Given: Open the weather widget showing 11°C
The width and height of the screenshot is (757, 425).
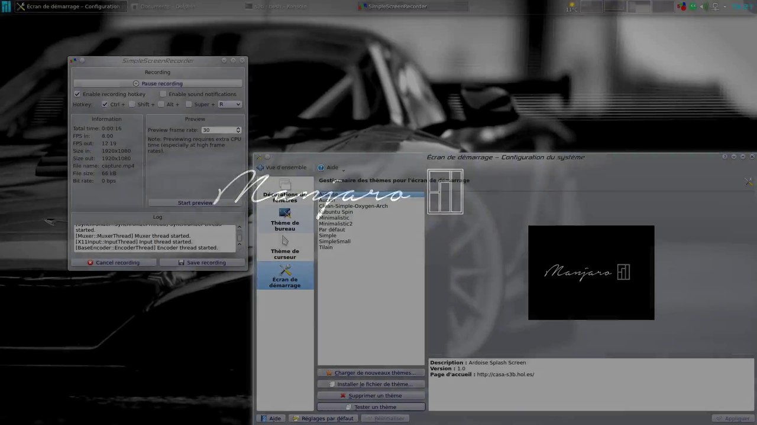Looking at the screenshot, I should pyautogui.click(x=571, y=7).
